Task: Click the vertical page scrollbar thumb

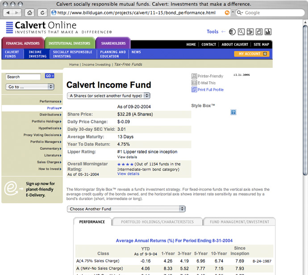Action: [305, 100]
